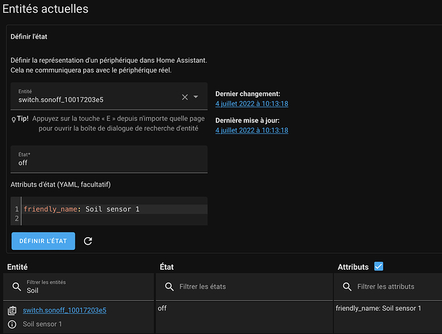Screen dimensions: 442x334
Task: Click the search icon in the attribute filter
Action: click(347, 287)
